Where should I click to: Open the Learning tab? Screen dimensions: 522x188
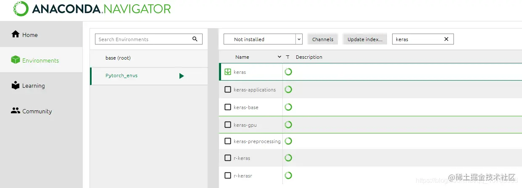point(41,85)
